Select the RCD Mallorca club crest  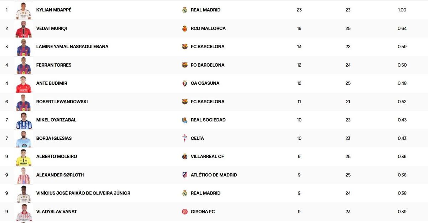coord(185,28)
